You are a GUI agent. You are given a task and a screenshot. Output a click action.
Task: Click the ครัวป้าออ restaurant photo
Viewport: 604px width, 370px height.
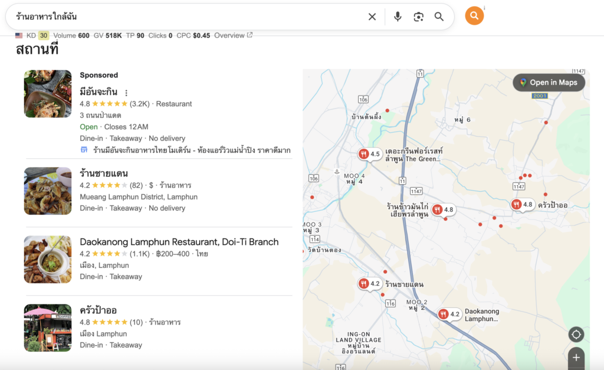(x=48, y=328)
